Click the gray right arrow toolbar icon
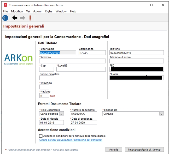169x155 pixels. (x=22, y=18)
